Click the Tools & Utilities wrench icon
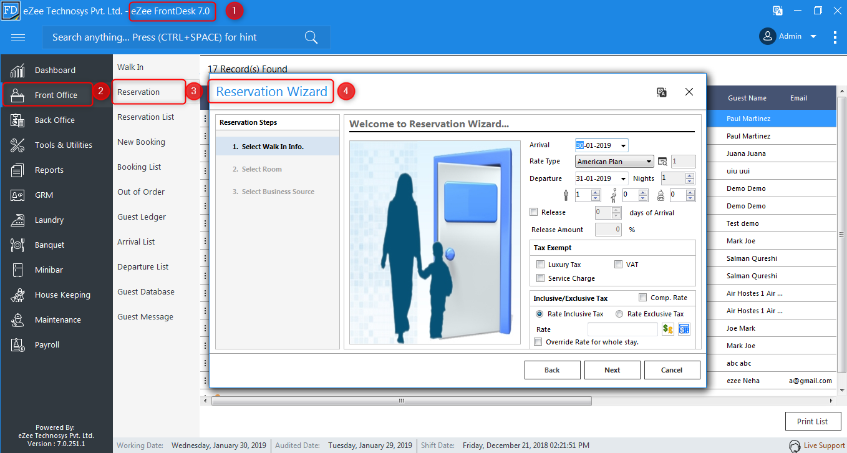This screenshot has height=453, width=847. click(x=17, y=145)
